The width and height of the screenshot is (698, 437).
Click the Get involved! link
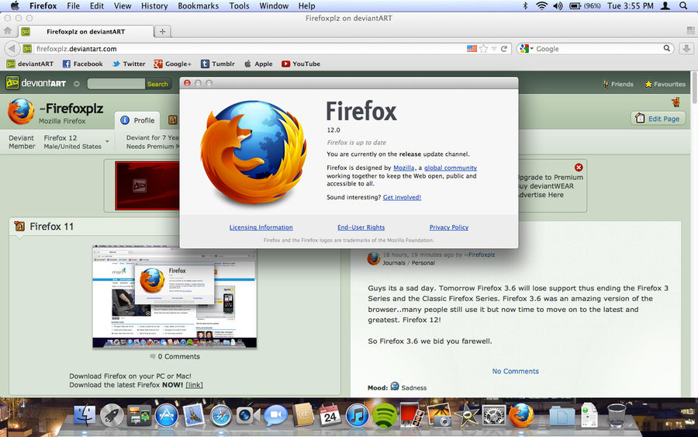[x=402, y=197]
